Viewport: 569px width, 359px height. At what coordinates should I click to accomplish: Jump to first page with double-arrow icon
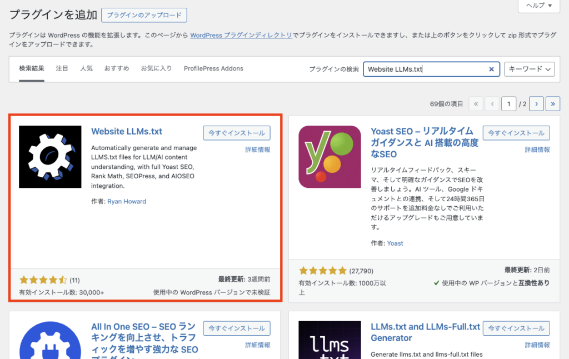[x=476, y=103]
